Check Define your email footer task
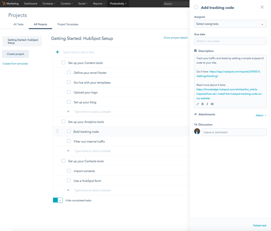Viewport: 271px width, 231px height. pos(69,72)
